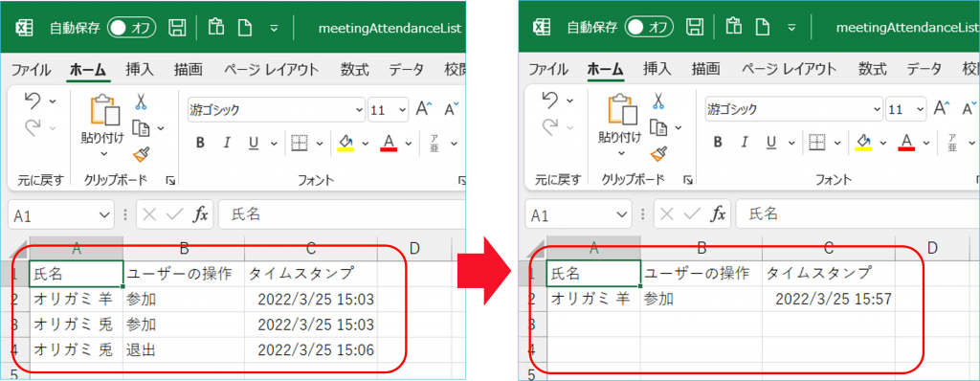Click new document icon in right title bar
The image size is (980, 381).
click(763, 28)
